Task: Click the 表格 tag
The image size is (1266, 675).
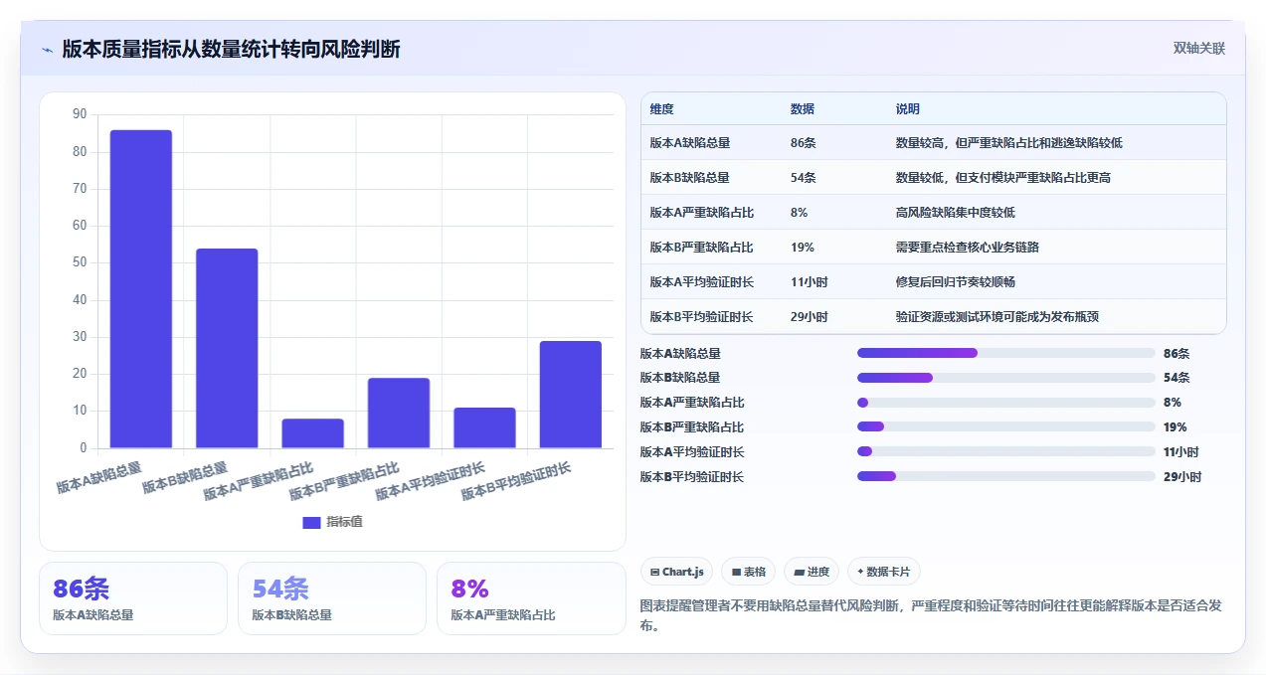Action: [x=748, y=572]
